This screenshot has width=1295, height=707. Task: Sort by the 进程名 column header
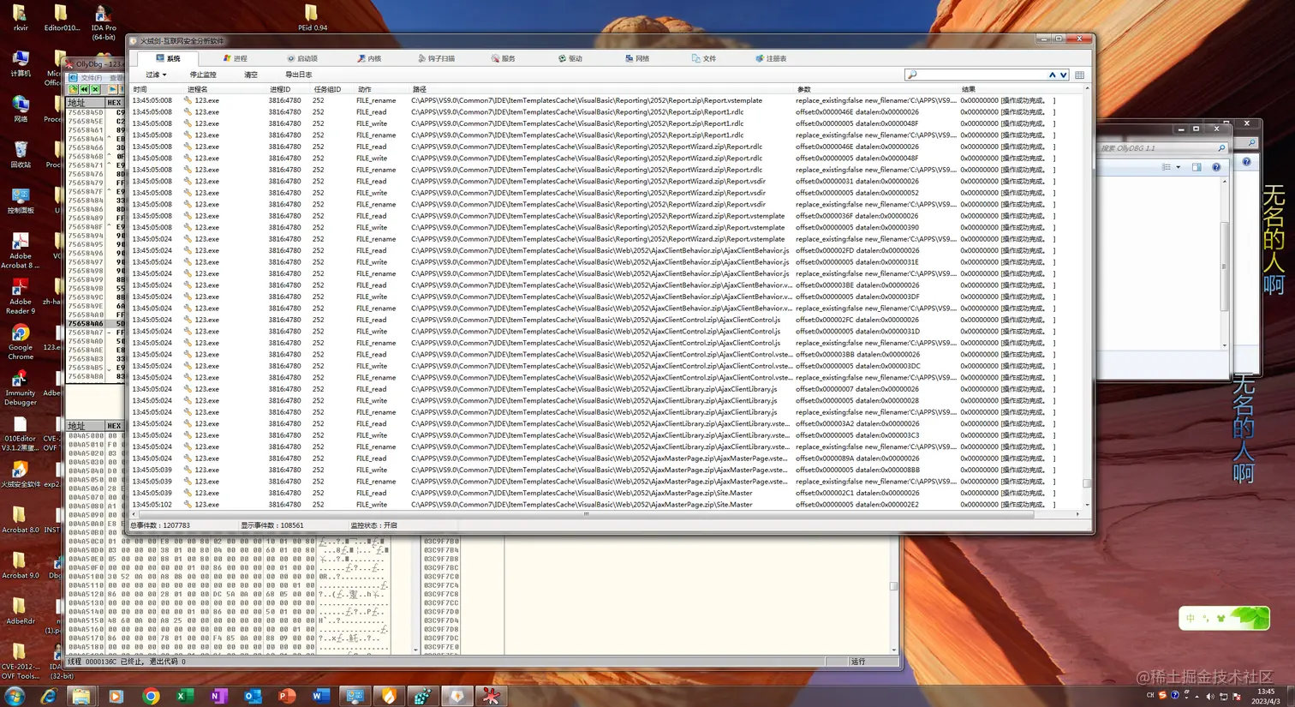click(198, 89)
